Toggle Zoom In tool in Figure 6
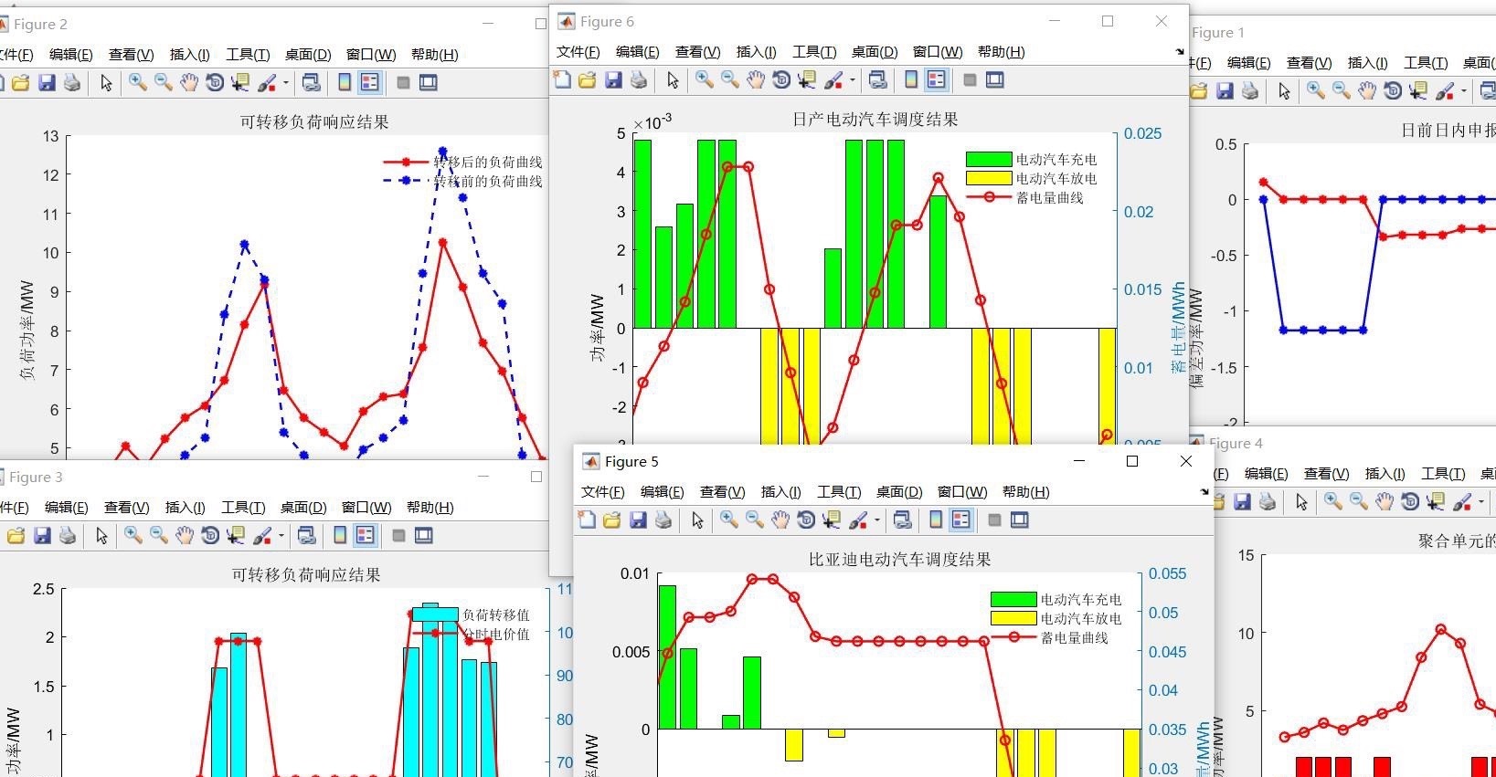Viewport: 1496px width, 777px height. [x=705, y=80]
